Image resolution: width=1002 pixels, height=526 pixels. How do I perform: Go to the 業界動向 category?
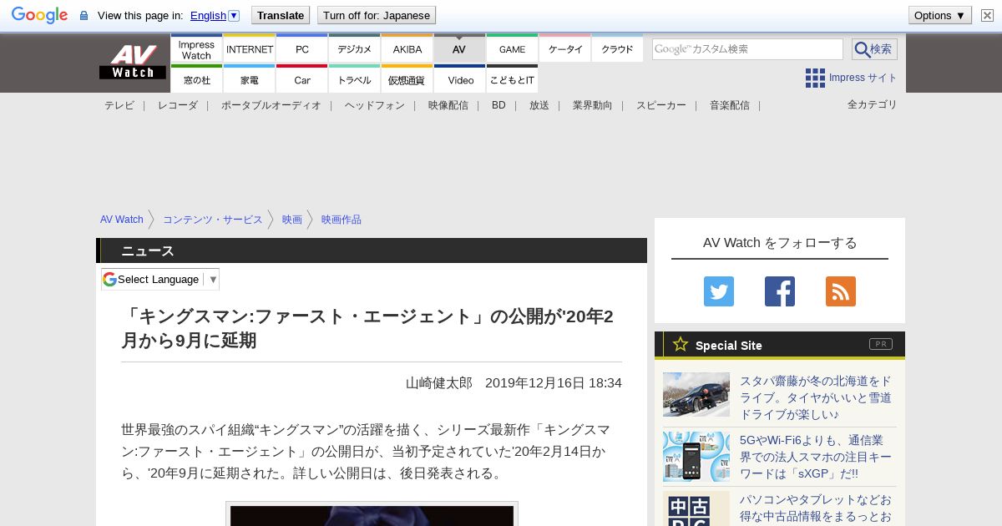click(592, 105)
